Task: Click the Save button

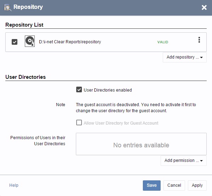Action: point(152,185)
